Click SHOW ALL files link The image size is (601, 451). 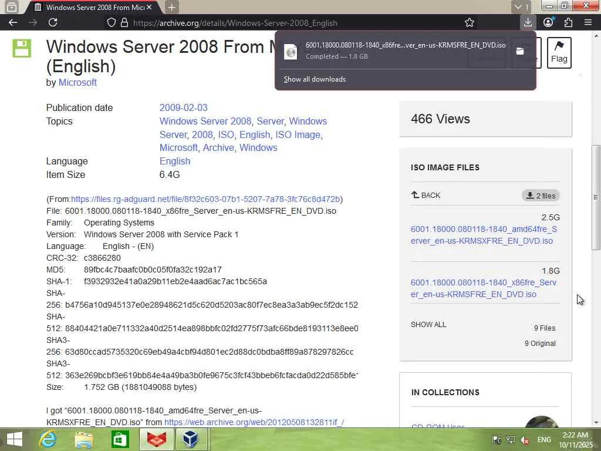[x=428, y=324]
